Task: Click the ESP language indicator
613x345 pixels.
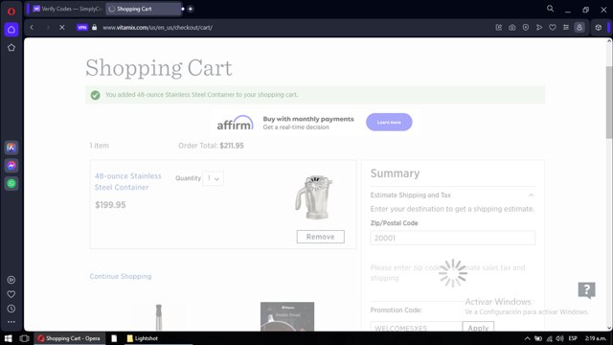Action: (573, 338)
